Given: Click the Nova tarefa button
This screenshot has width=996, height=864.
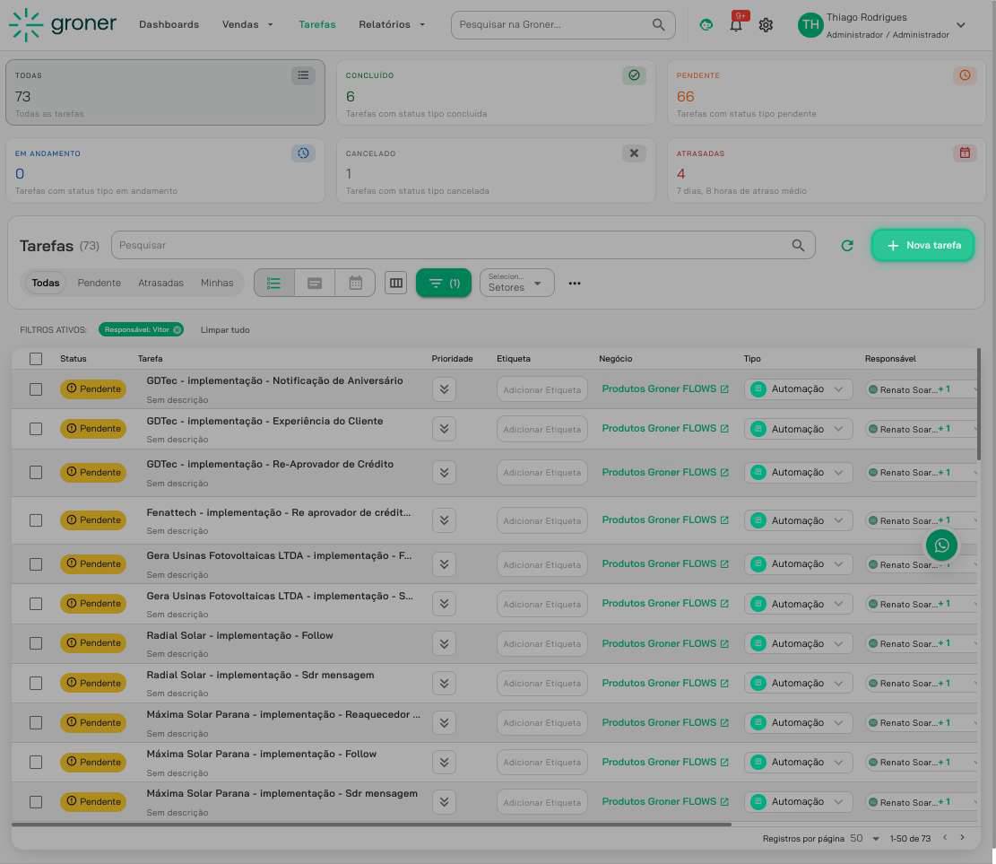Looking at the screenshot, I should coord(922,246).
